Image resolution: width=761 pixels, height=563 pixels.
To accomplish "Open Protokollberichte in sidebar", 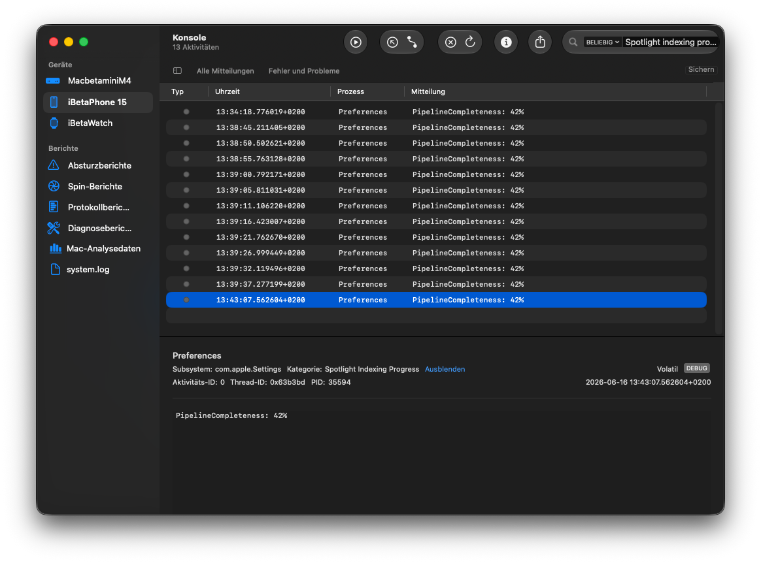I will [98, 207].
